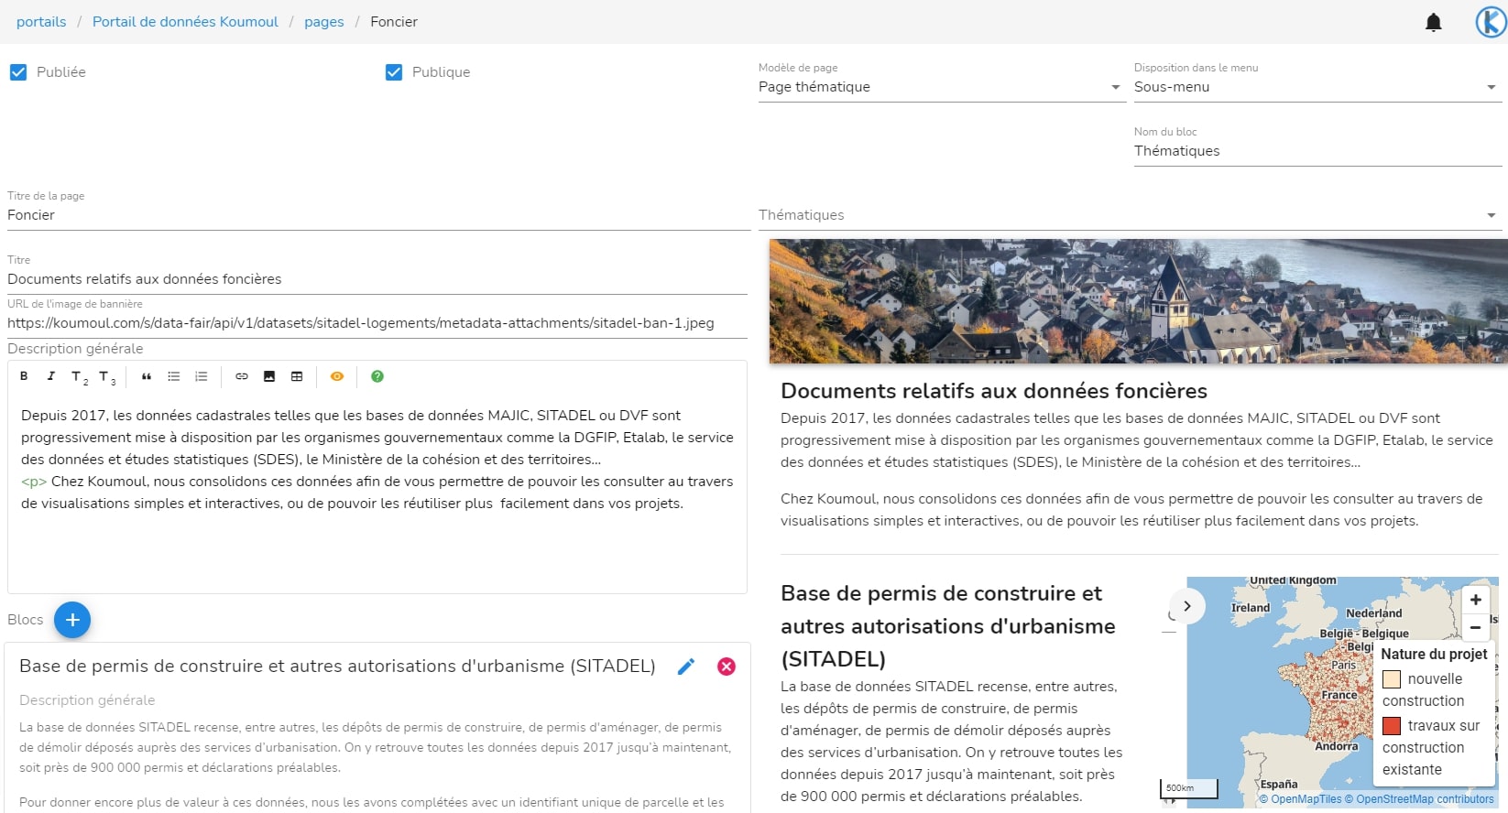Image resolution: width=1508 pixels, height=813 pixels.
Task: Open the Thématiques select dropdown
Action: pos(1130,215)
